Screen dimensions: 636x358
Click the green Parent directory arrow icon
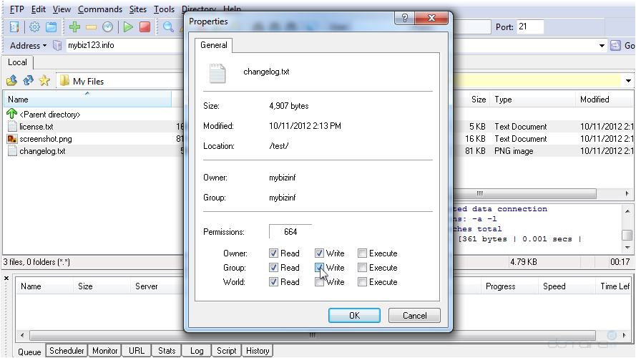click(x=11, y=114)
